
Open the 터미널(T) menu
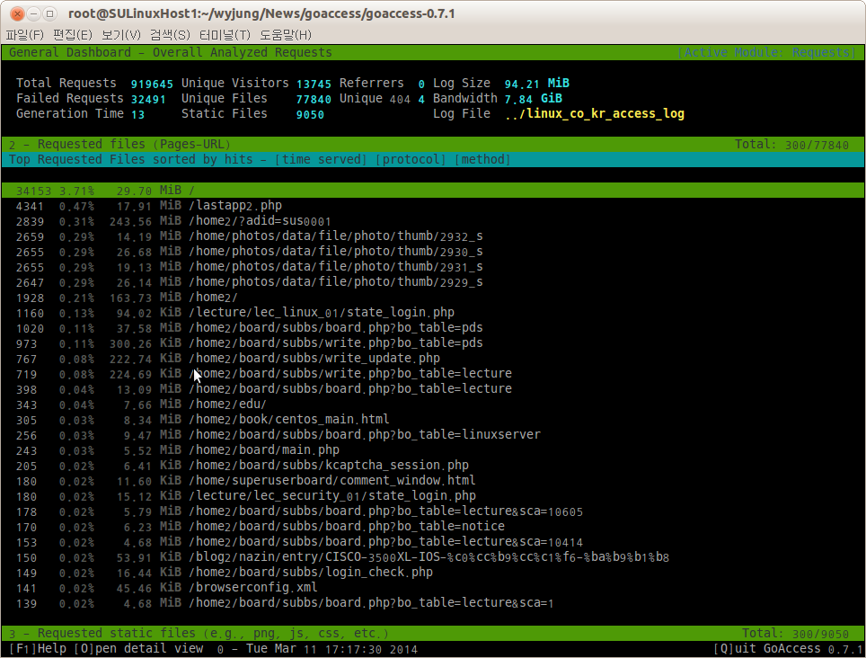pos(225,35)
